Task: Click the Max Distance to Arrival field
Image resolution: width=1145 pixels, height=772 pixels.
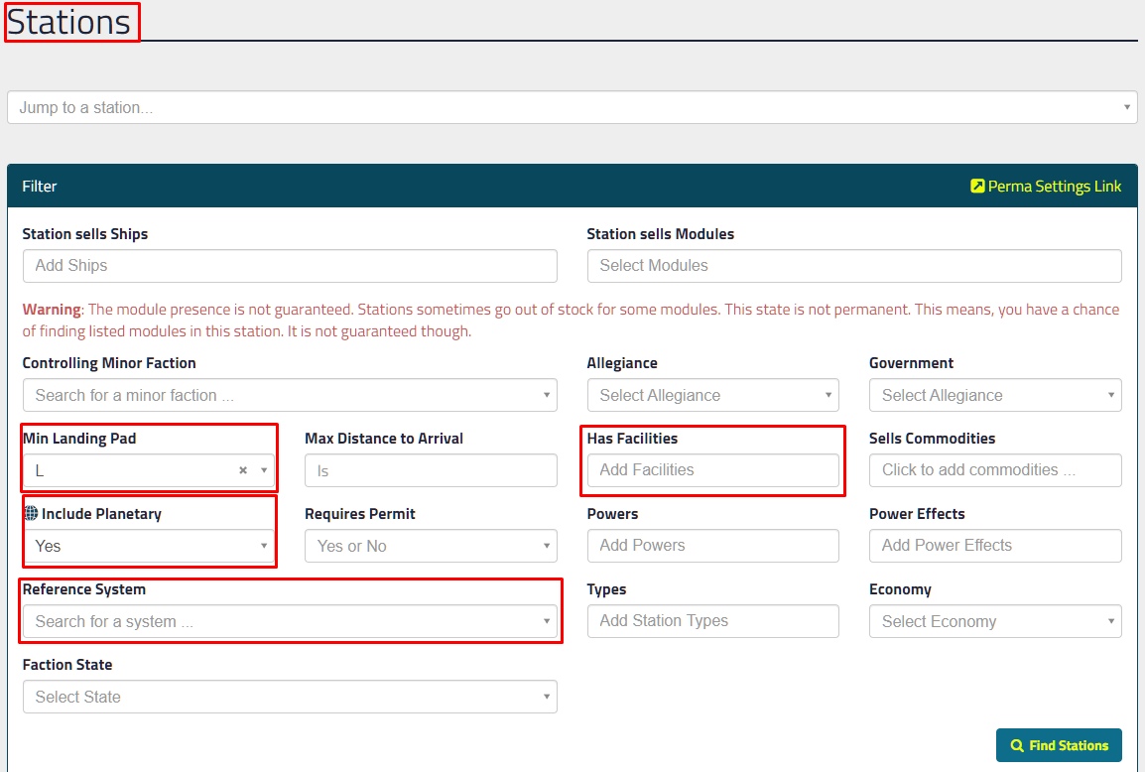Action: click(430, 470)
